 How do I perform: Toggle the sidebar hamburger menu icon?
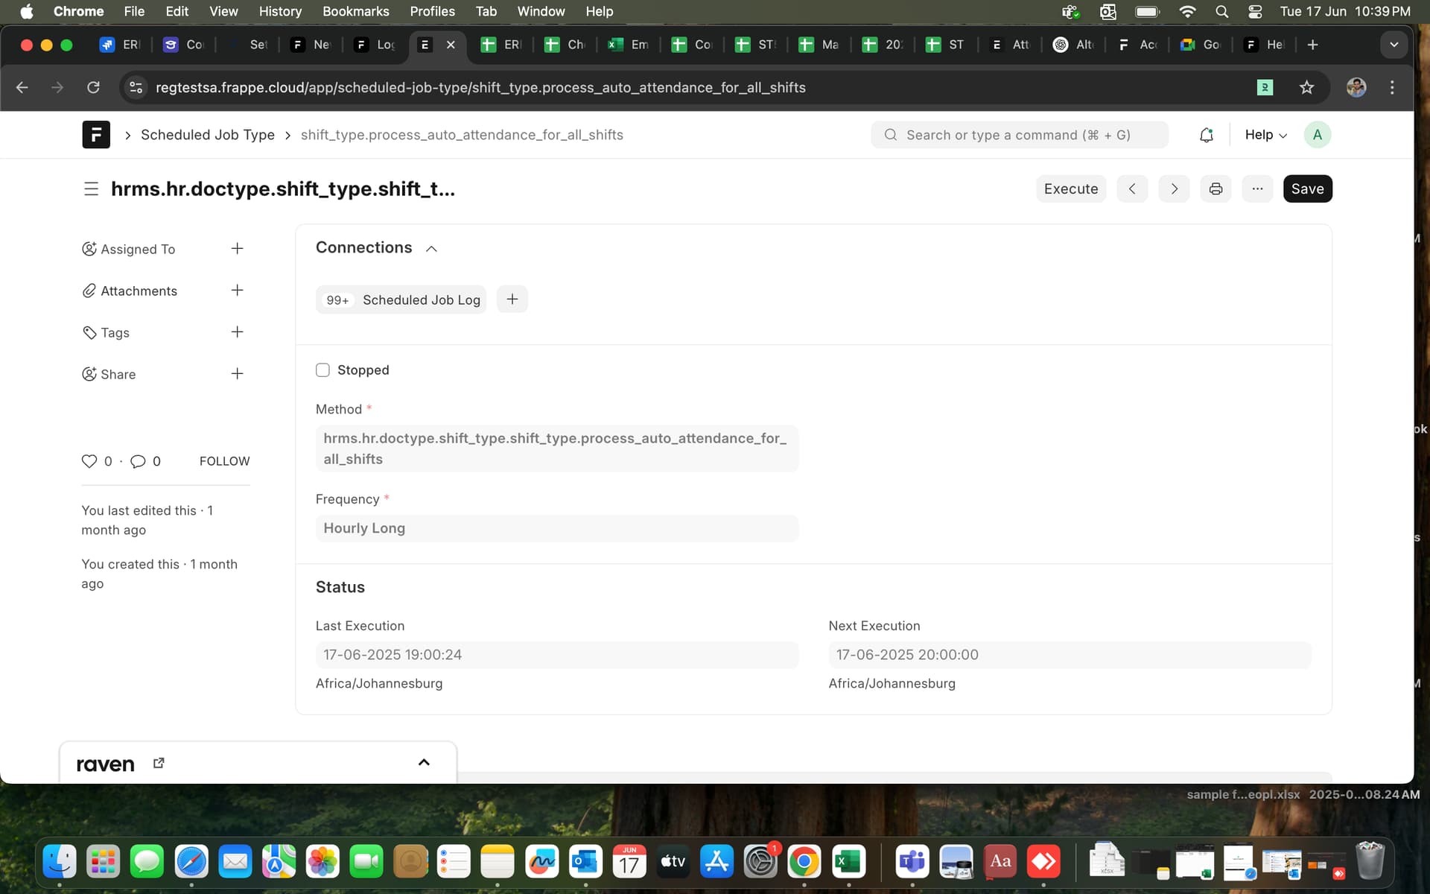91,189
